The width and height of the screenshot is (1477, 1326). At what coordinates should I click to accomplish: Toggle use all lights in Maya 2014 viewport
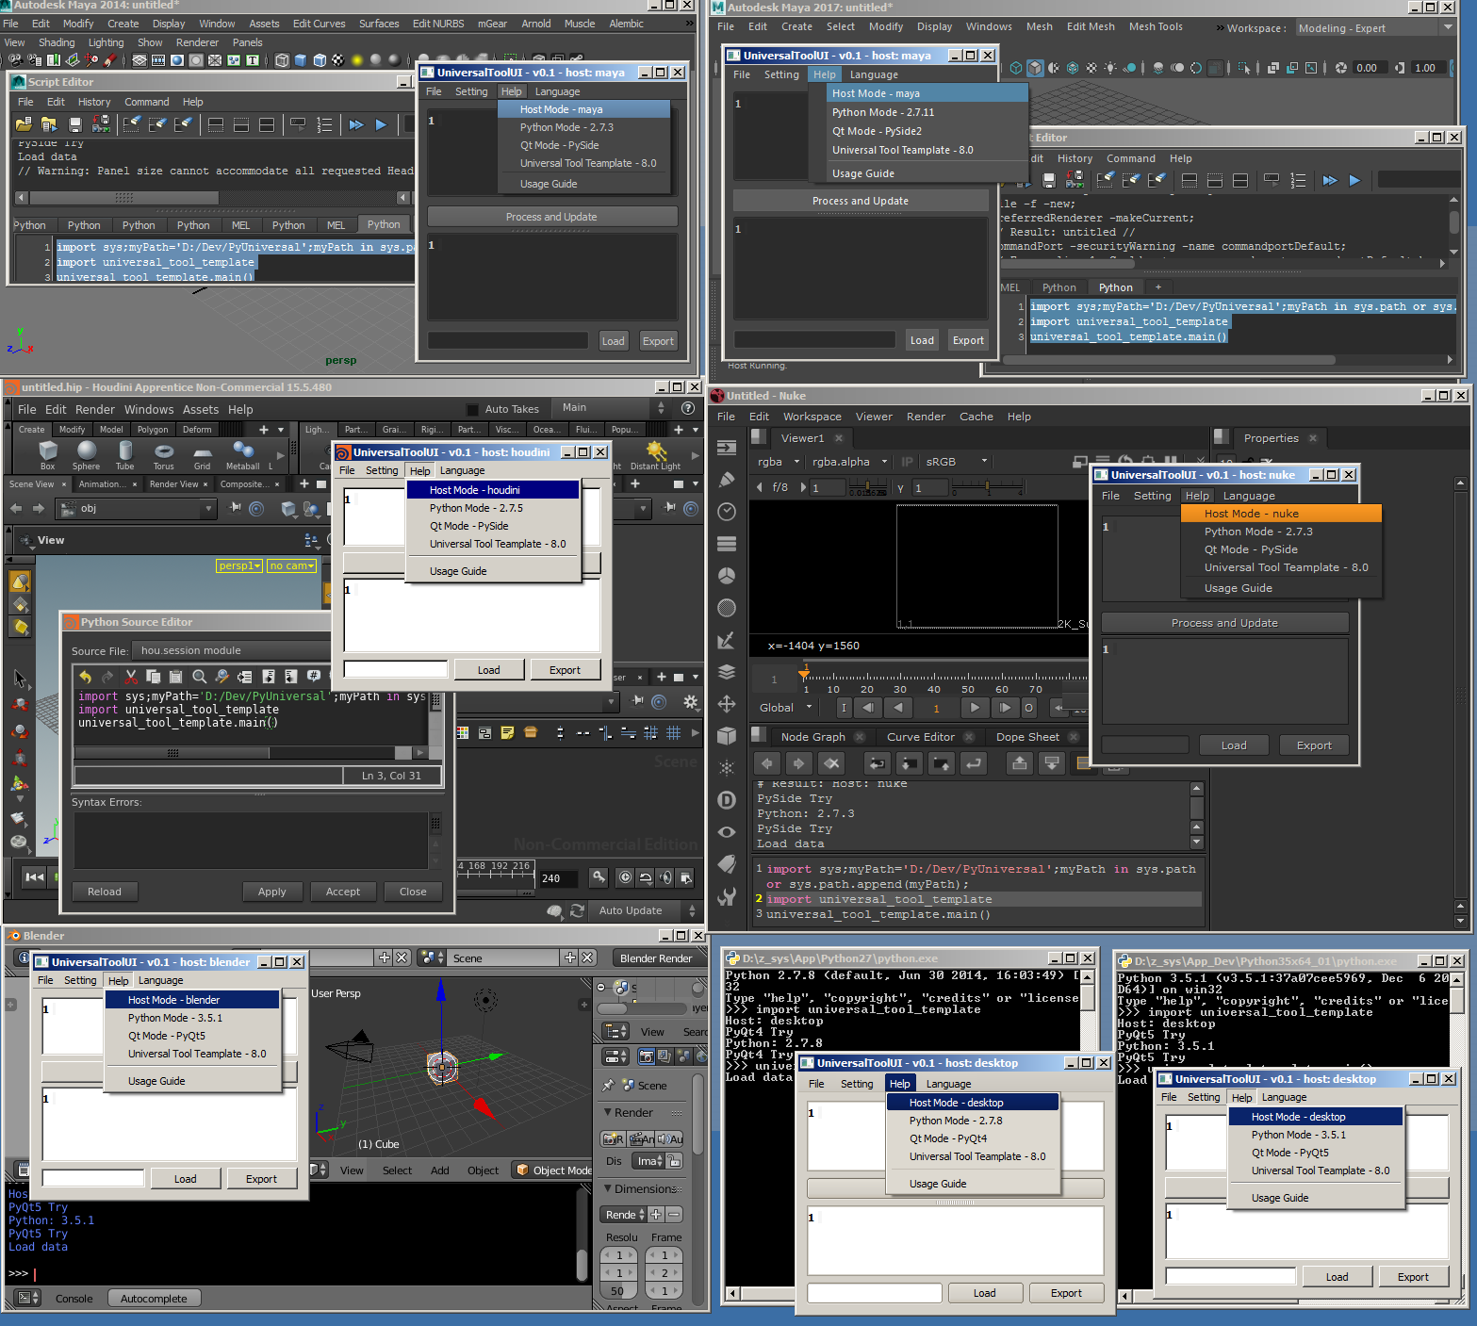coord(357,60)
